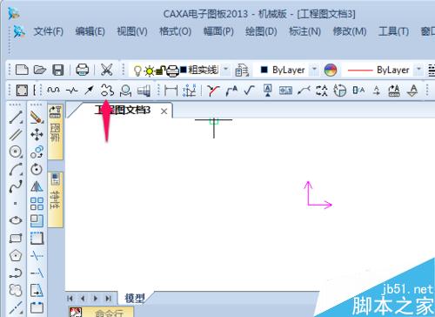Click the surface roughness checkmark symbol

pos(249,91)
